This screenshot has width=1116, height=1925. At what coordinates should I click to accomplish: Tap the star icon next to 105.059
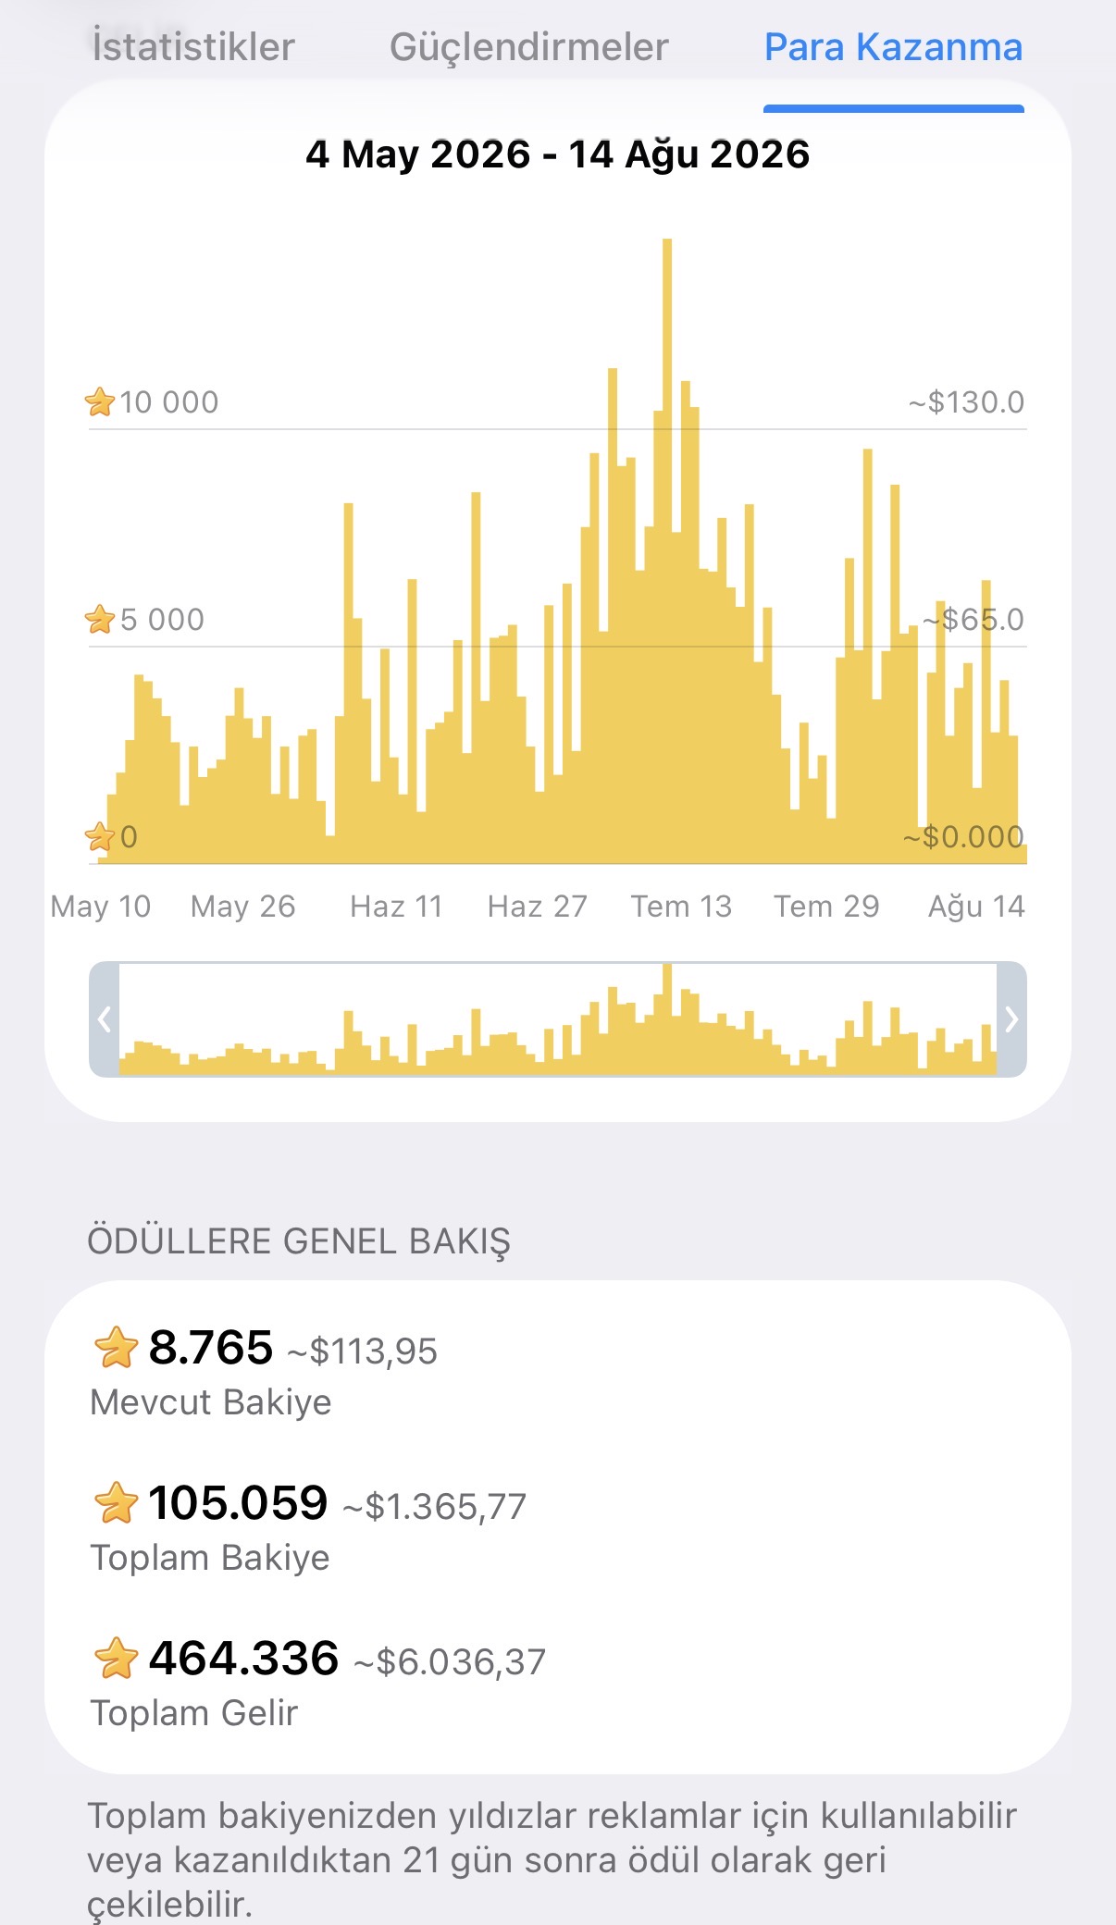click(116, 1502)
